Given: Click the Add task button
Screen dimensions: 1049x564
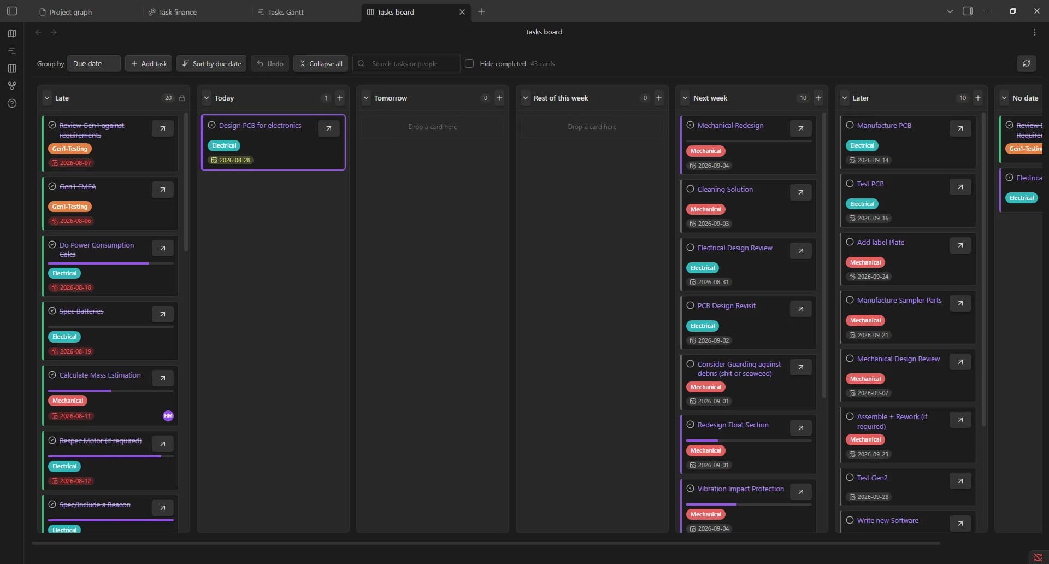Looking at the screenshot, I should (149, 63).
